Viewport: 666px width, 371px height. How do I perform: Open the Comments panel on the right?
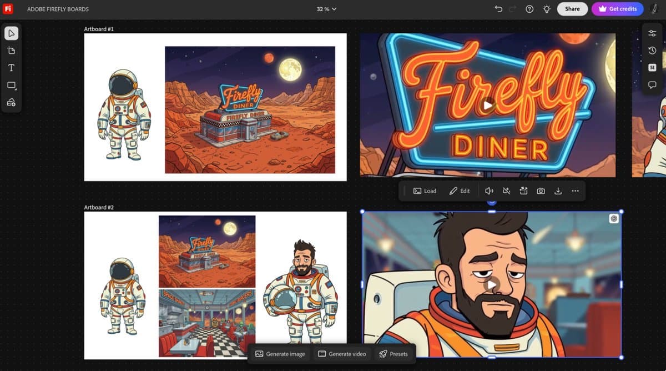point(652,84)
